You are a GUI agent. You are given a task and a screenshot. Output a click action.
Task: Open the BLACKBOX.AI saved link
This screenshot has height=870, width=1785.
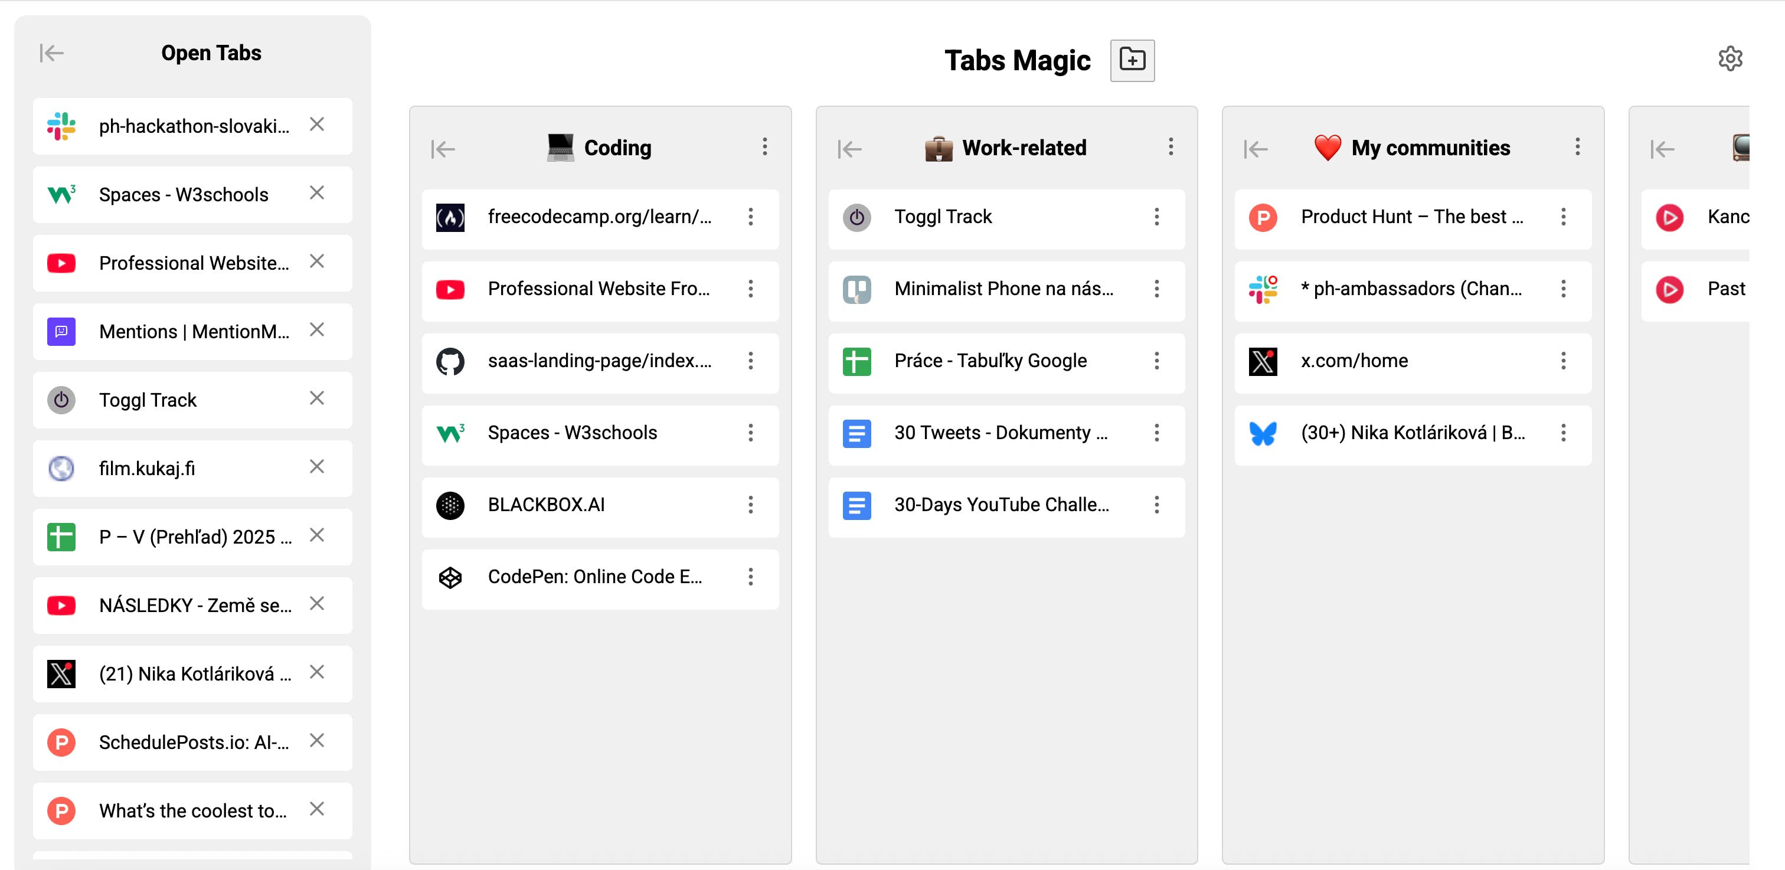(546, 505)
